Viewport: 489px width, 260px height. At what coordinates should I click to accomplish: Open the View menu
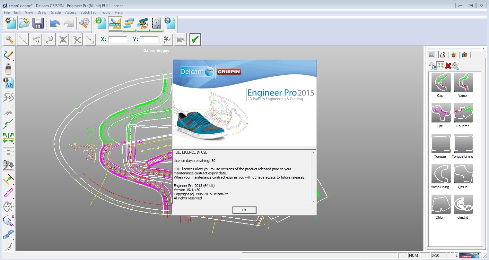(29, 13)
